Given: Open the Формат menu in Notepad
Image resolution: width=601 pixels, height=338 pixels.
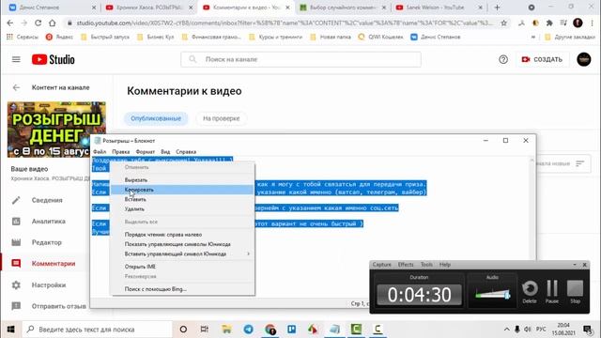Looking at the screenshot, I should (x=146, y=152).
